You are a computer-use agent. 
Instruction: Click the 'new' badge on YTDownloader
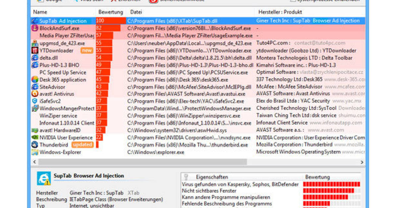[x=87, y=51]
